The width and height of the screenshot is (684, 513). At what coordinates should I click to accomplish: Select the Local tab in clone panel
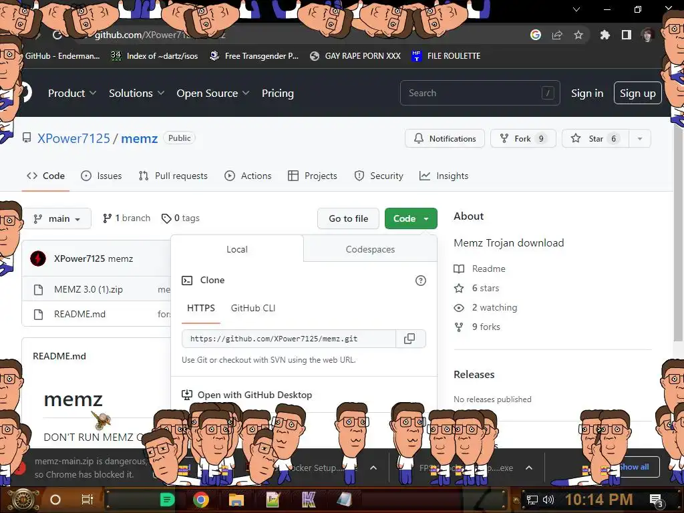(237, 249)
